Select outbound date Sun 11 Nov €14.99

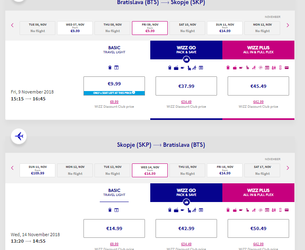point(225,28)
